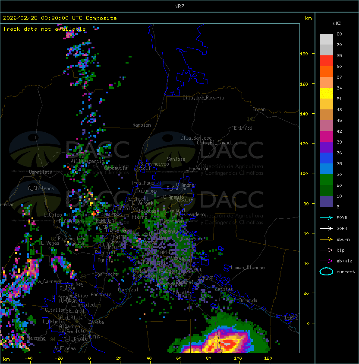Click the 'E_1-736' map label

(243, 128)
